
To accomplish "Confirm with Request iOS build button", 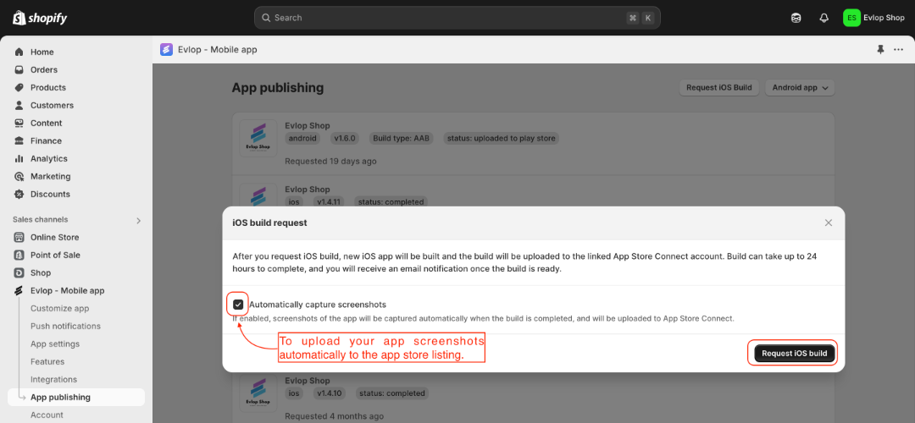I will pos(794,353).
